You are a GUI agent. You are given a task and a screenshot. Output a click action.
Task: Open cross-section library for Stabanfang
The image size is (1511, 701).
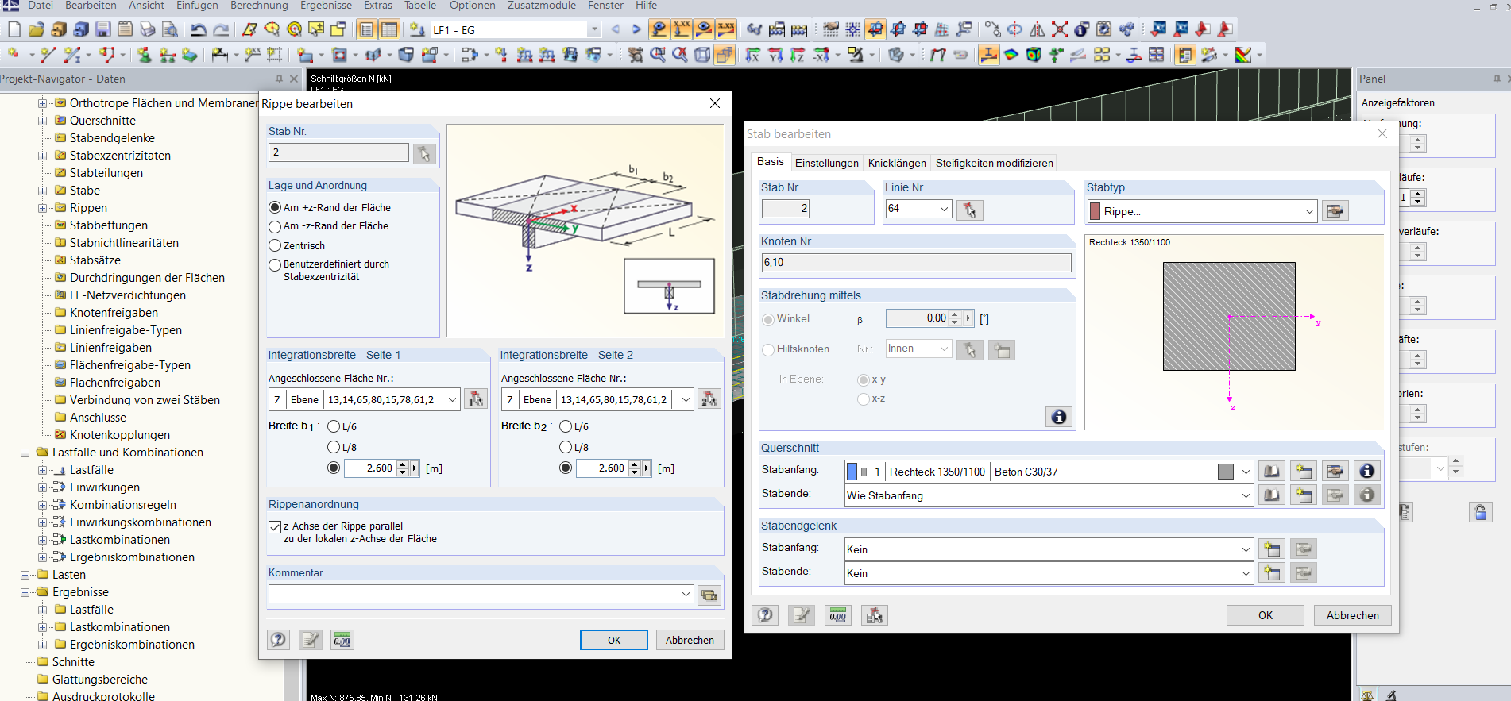tap(1272, 472)
